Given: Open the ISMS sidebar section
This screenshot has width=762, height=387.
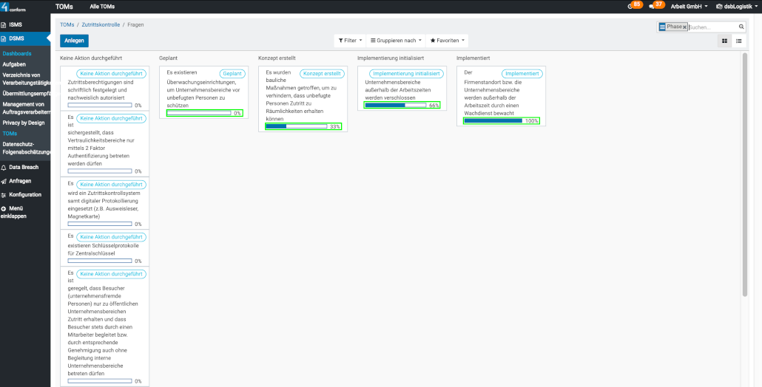Looking at the screenshot, I should click(16, 24).
